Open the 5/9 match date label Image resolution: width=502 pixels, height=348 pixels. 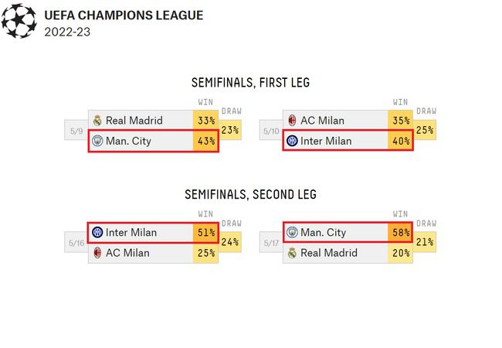point(76,131)
